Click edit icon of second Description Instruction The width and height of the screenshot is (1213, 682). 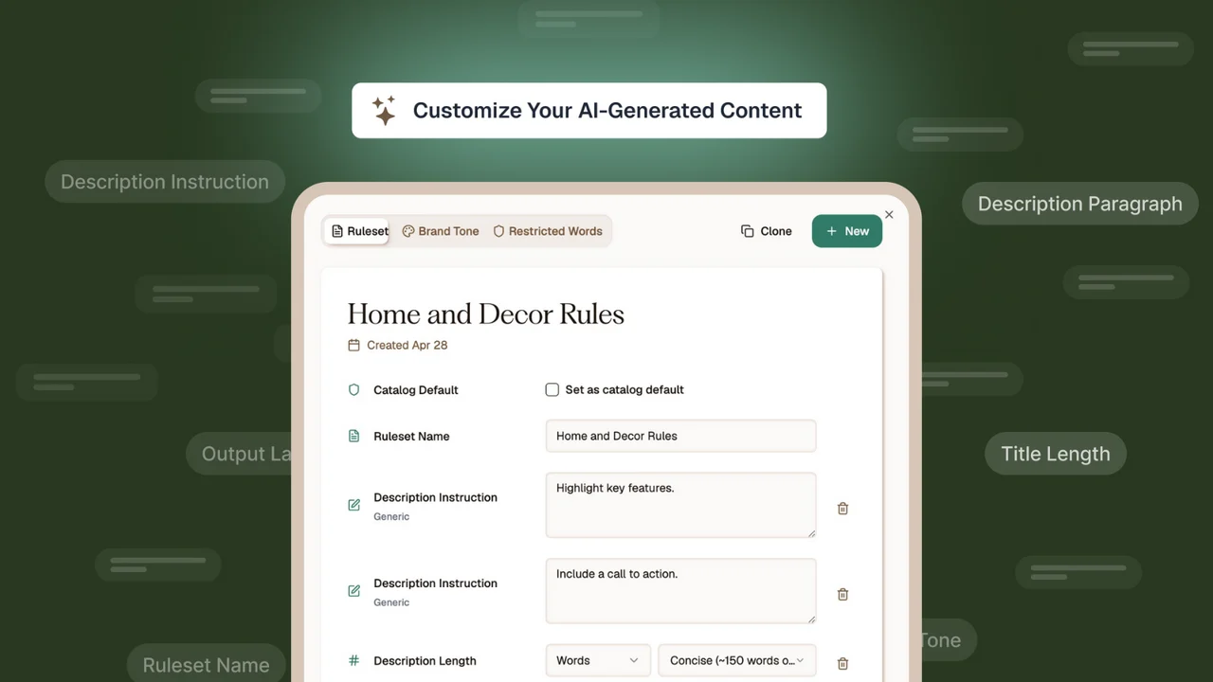[354, 591]
